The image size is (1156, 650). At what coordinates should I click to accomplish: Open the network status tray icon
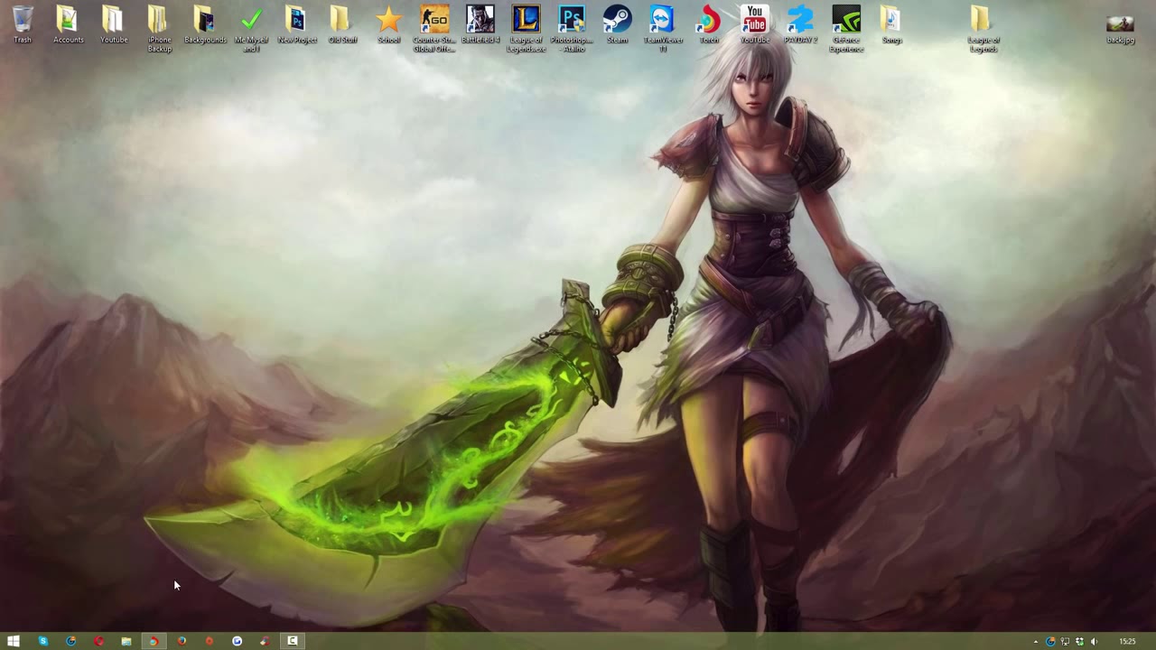1066,642
